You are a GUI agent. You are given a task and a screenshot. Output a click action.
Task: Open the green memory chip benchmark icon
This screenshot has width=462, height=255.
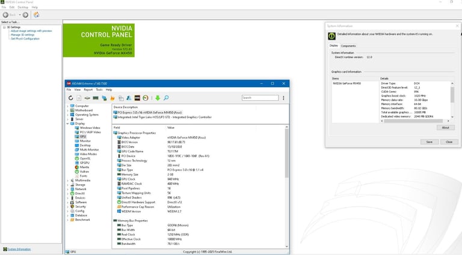pos(96,98)
